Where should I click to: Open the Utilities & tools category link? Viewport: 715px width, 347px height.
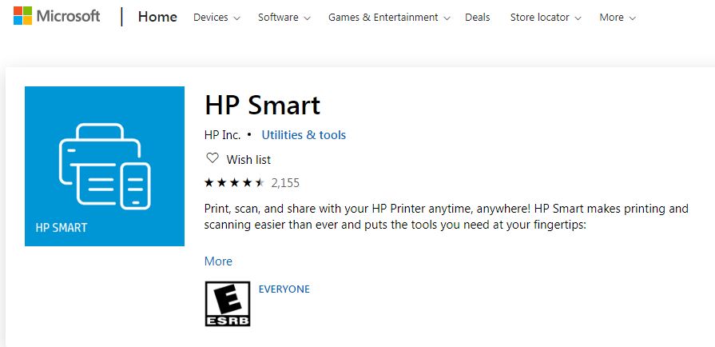click(x=304, y=135)
